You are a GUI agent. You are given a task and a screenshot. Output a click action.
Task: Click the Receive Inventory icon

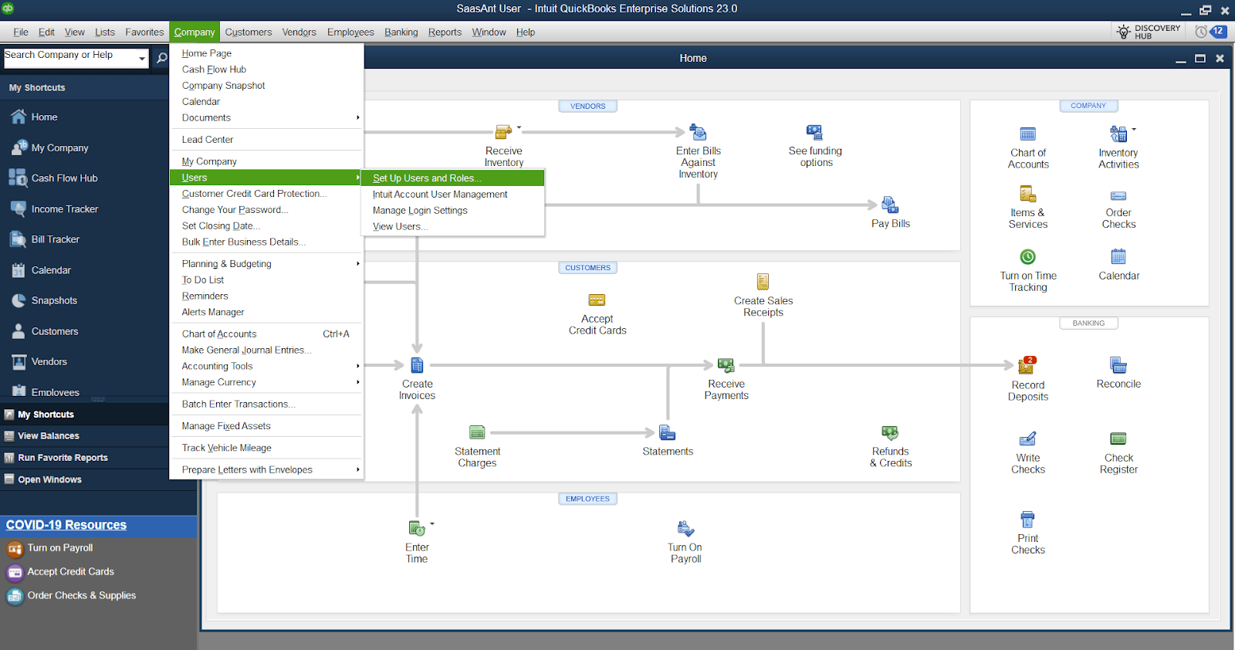tap(503, 132)
